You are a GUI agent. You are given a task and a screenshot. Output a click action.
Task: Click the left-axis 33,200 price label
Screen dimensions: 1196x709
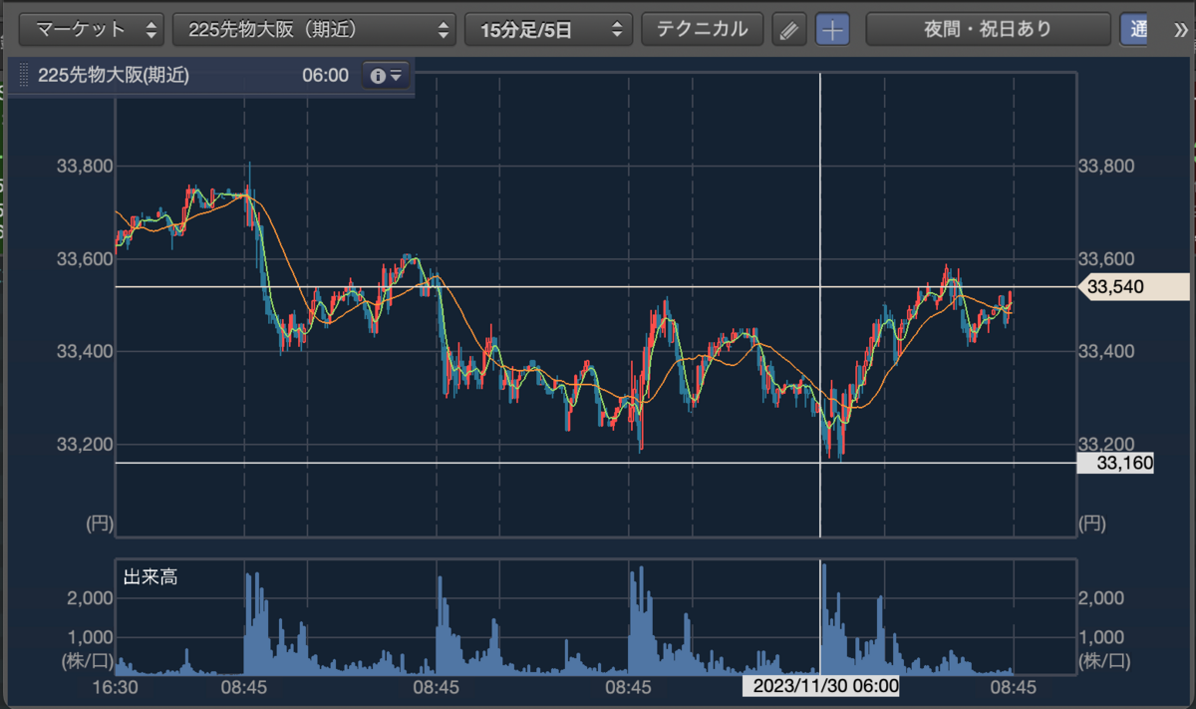point(85,445)
